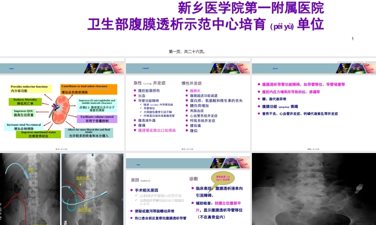Select the 诊断 heading on the diagnosis slide

193,179
